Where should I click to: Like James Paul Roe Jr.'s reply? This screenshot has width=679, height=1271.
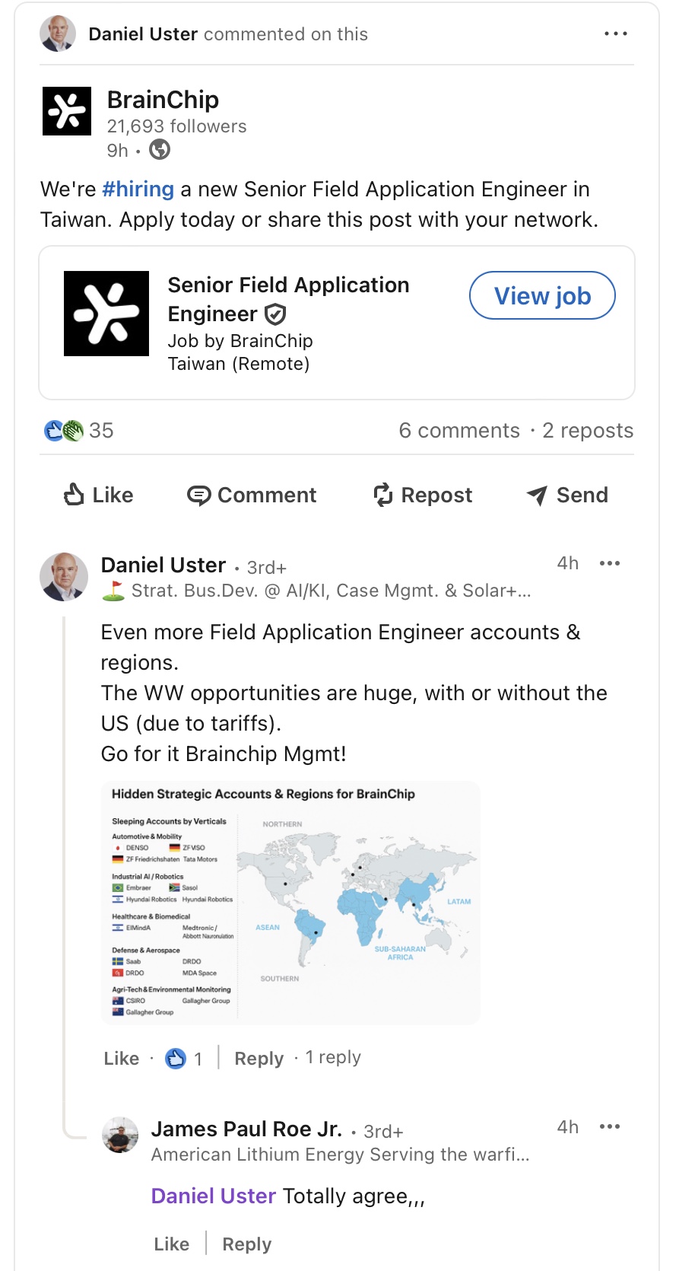pyautogui.click(x=171, y=1244)
